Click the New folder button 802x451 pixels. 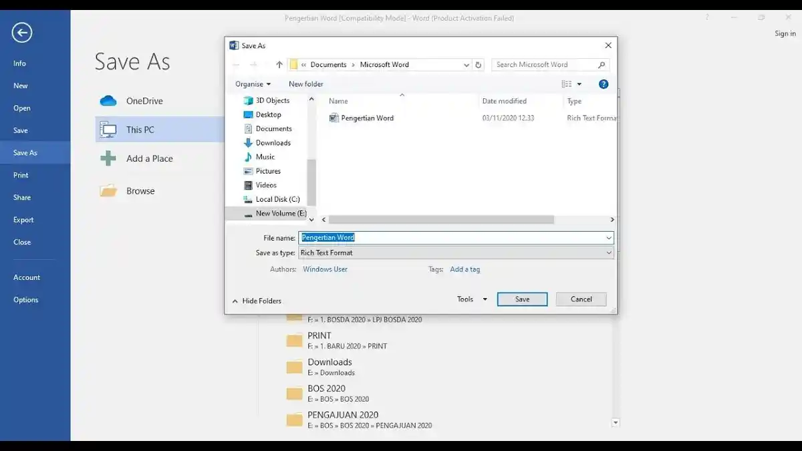[306, 84]
